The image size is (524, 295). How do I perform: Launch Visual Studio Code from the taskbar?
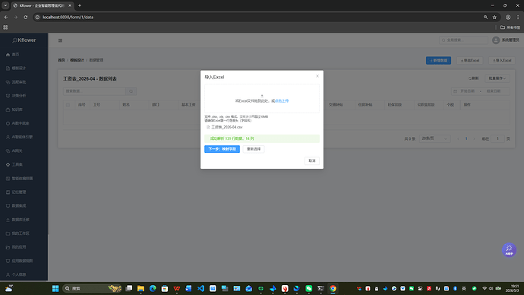[200, 288]
